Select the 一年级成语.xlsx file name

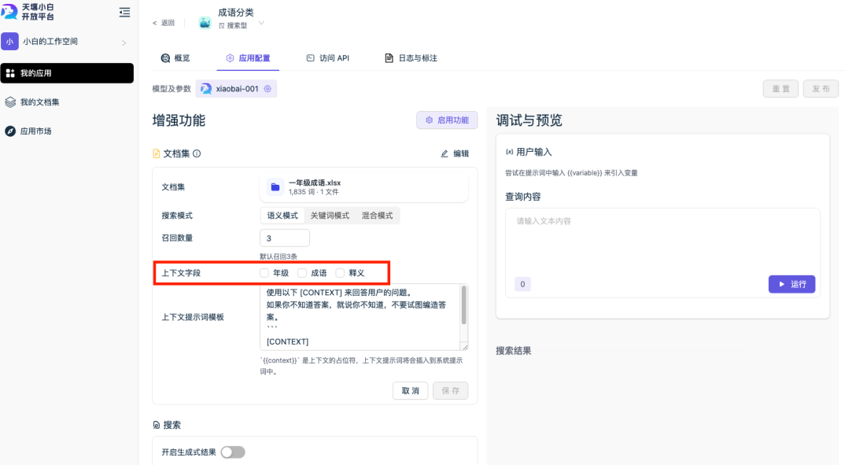(x=314, y=183)
